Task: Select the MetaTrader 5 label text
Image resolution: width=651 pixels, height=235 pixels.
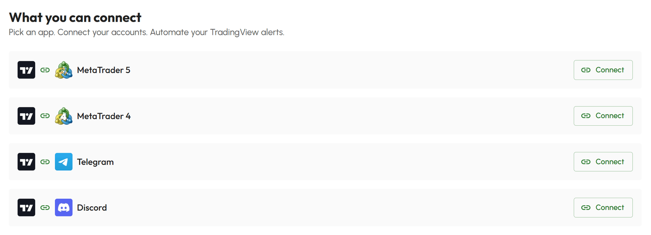Action: point(103,70)
